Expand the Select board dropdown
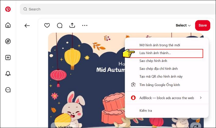The width and height of the screenshot is (216, 128). point(183,25)
